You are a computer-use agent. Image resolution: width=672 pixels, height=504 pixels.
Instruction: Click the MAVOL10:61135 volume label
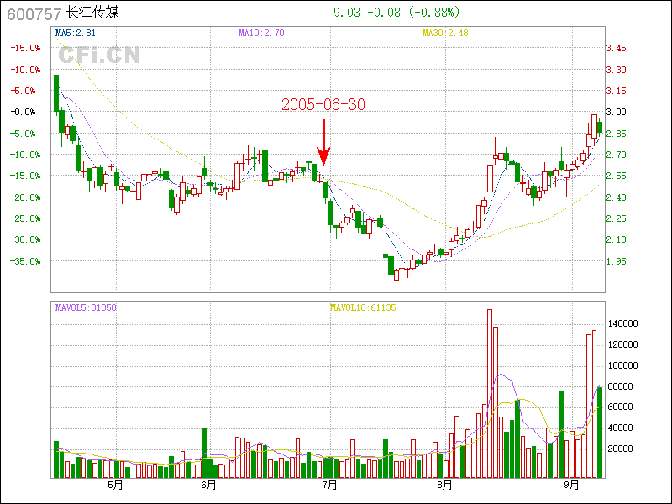click(363, 307)
